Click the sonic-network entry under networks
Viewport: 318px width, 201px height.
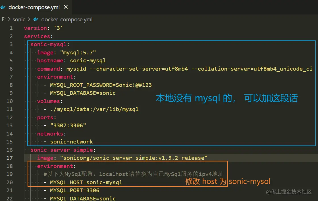pos(71,141)
